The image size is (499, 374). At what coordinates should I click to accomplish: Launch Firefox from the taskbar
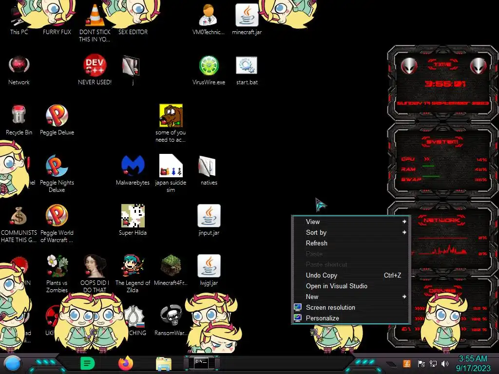[x=126, y=363]
